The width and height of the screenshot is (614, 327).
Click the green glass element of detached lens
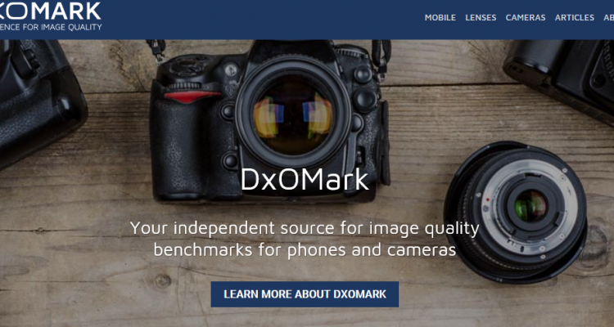pyautogui.click(x=530, y=206)
